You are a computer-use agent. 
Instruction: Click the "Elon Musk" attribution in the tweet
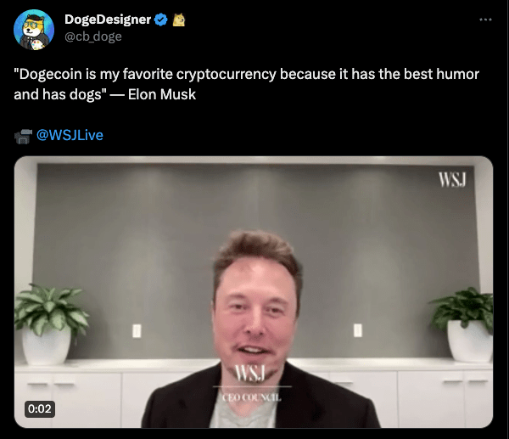162,94
